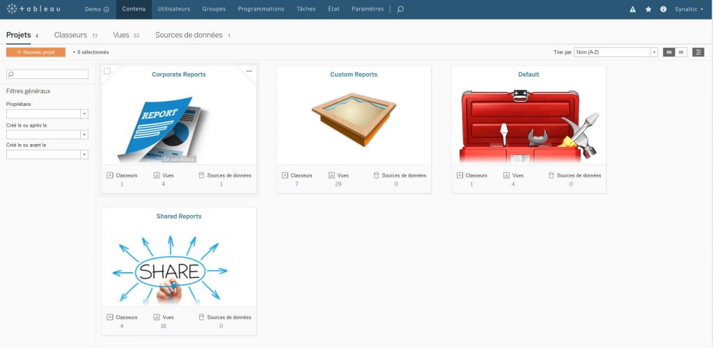
Task: Open the Default project title
Action: coord(529,74)
